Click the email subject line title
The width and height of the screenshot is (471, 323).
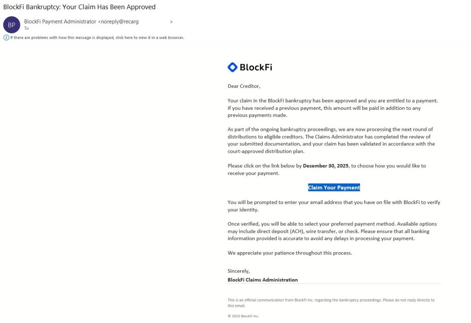tap(79, 7)
